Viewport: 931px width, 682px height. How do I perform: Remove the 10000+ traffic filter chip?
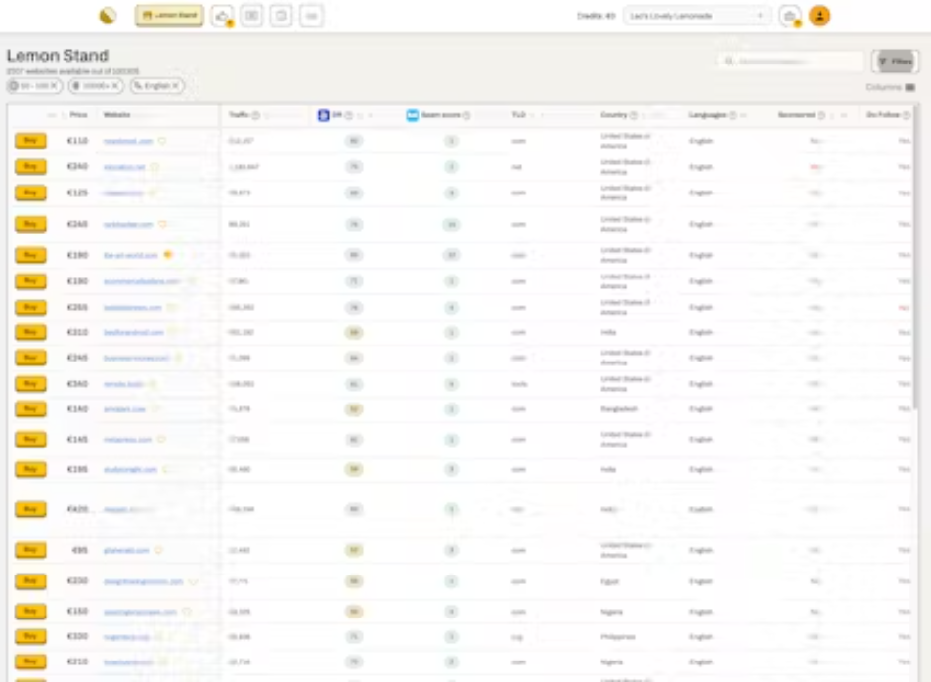click(x=115, y=86)
